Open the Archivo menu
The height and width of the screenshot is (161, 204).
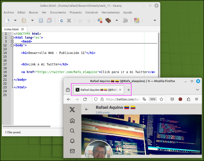(x=9, y=12)
